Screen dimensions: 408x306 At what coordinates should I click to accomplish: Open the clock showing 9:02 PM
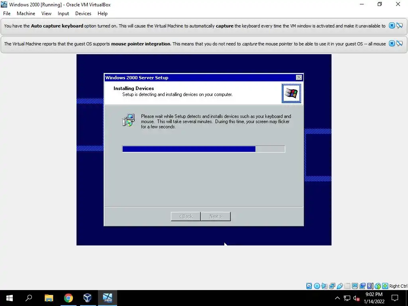[x=374, y=298]
